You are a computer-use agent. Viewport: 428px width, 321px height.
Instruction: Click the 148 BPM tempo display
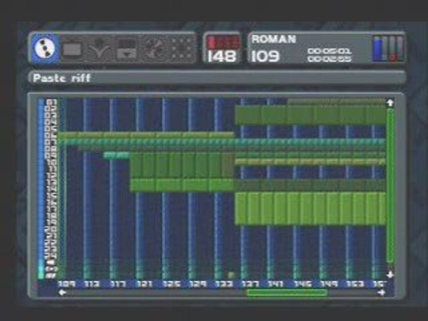point(222,57)
